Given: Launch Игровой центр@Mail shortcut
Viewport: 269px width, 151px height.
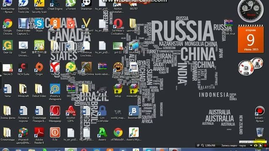Looking at the screenshot, I should click(x=24, y=136).
